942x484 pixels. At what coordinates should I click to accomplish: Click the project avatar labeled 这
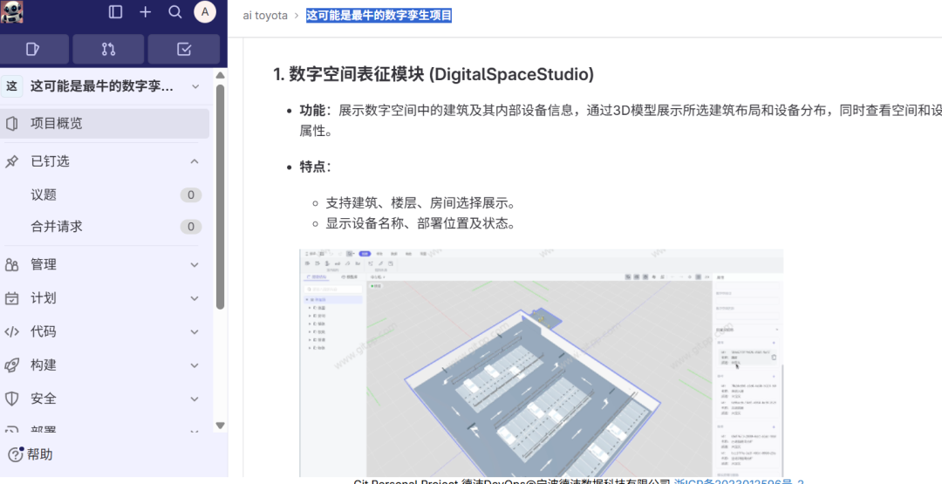click(x=11, y=86)
